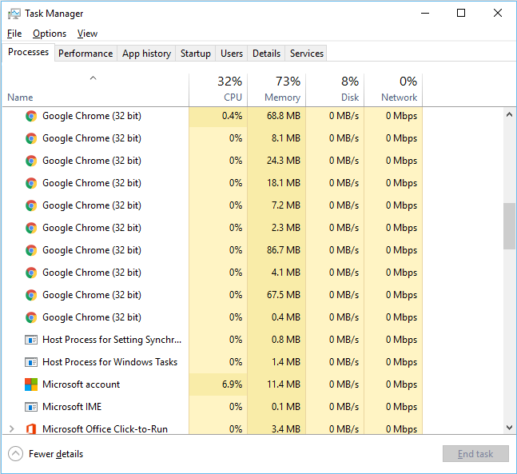Expand the Microsoft Office Click-to-Run process
The width and height of the screenshot is (517, 474).
click(12, 428)
